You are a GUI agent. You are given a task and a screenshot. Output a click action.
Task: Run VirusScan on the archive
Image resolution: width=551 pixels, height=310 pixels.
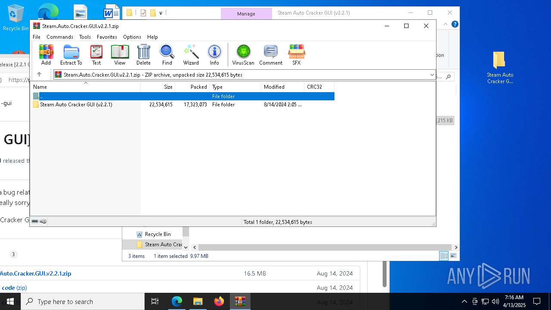pyautogui.click(x=243, y=55)
